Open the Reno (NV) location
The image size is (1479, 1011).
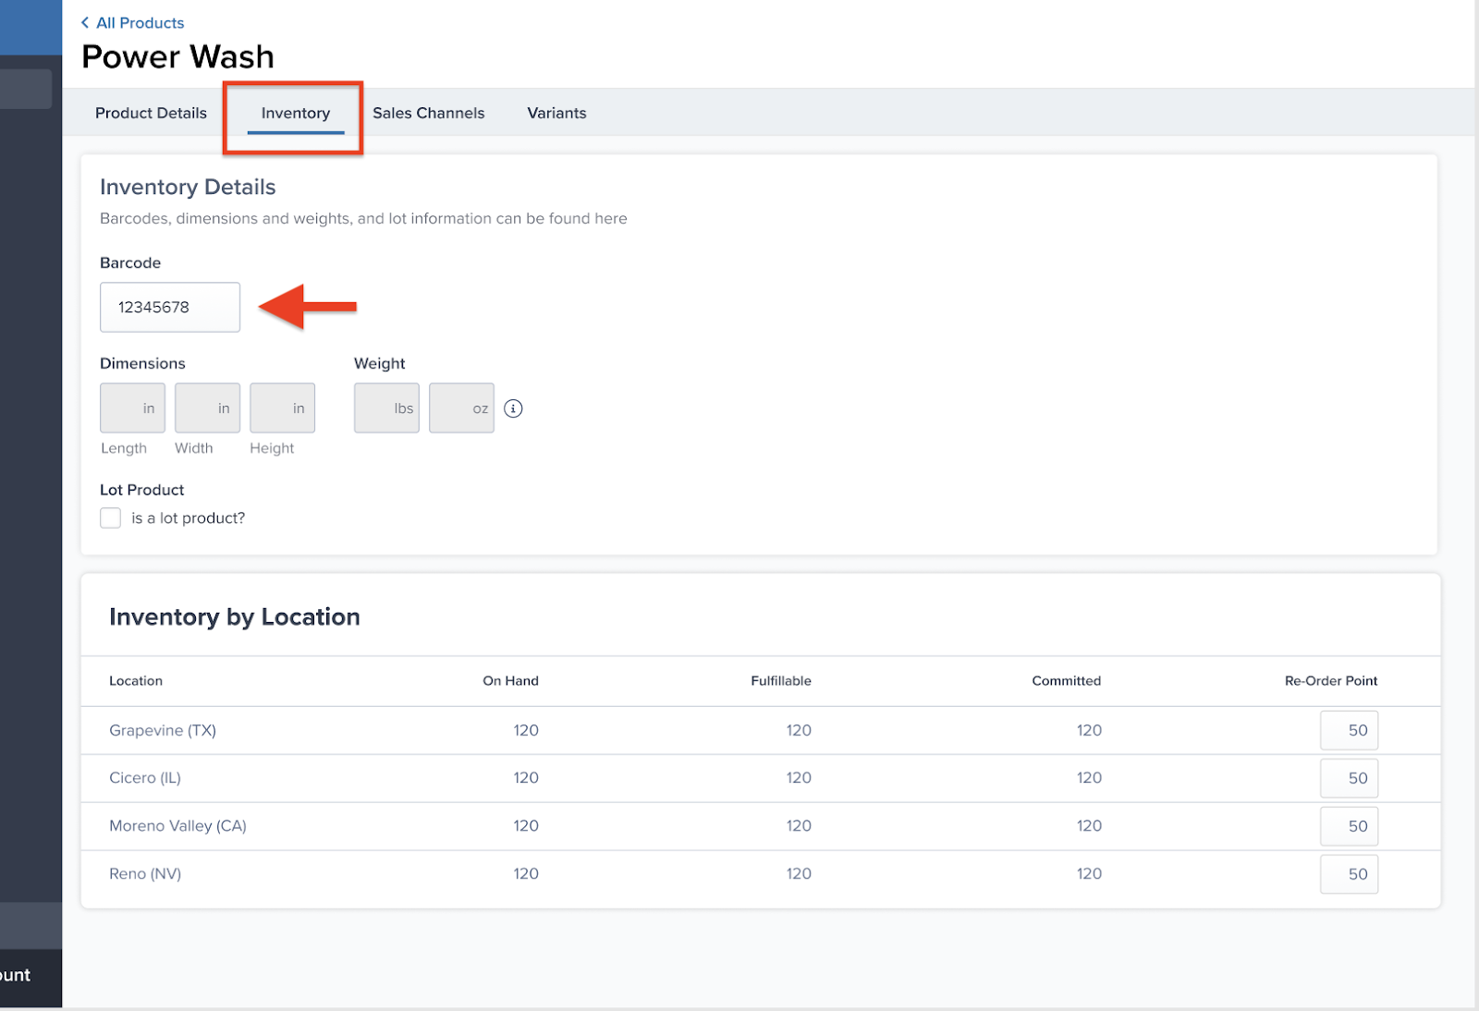[x=145, y=874]
